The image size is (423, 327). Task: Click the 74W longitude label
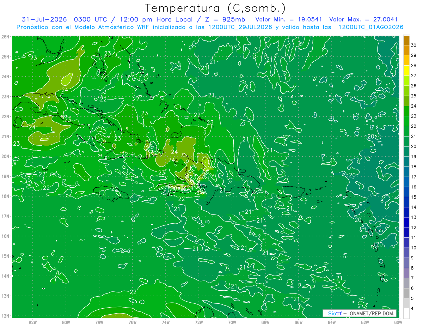(x=165, y=322)
